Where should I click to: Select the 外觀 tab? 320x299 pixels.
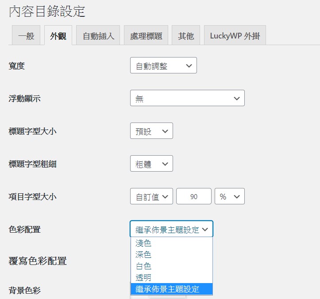(58, 35)
